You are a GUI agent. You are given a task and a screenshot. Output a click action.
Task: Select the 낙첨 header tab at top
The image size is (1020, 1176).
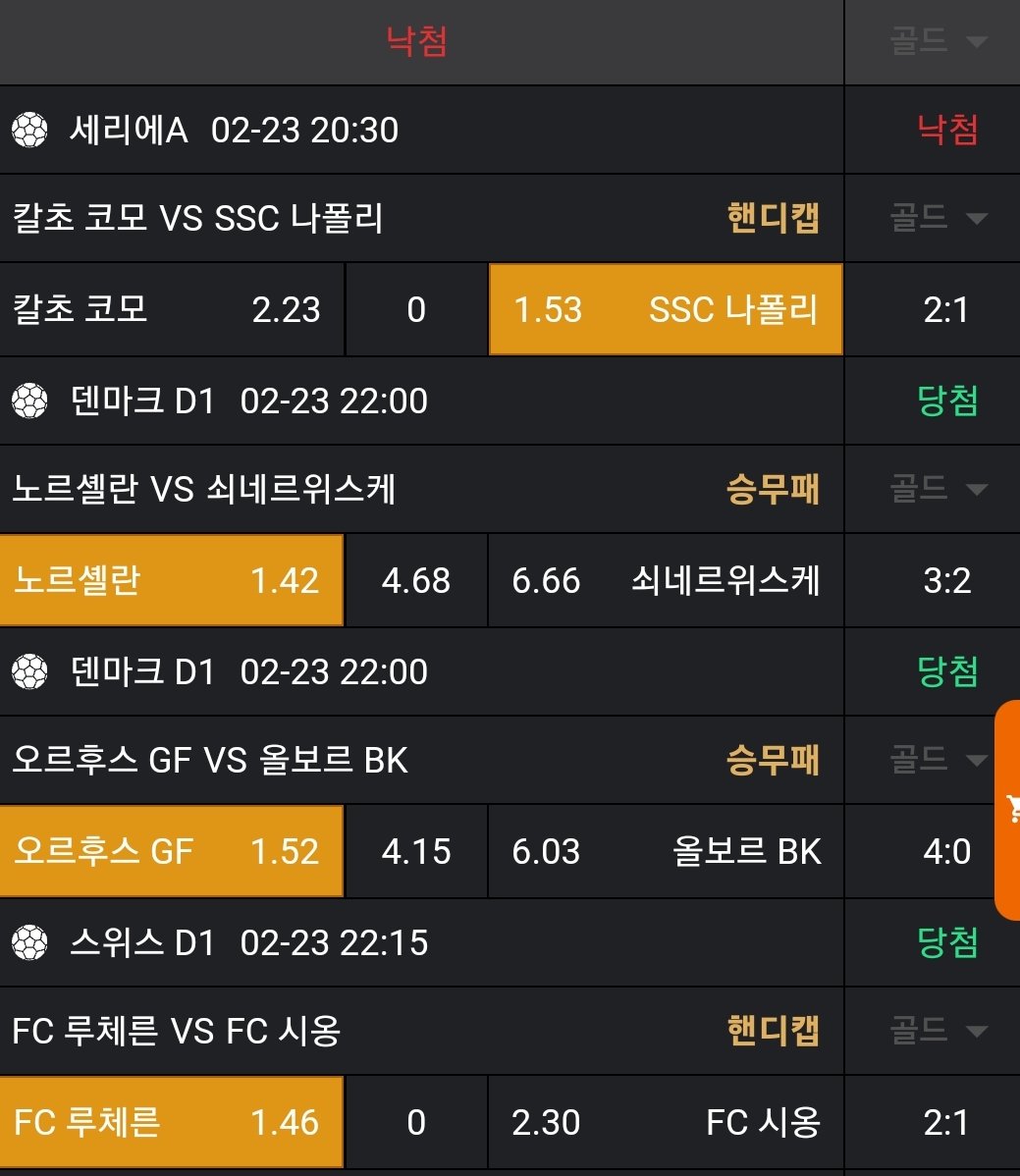[x=417, y=41]
